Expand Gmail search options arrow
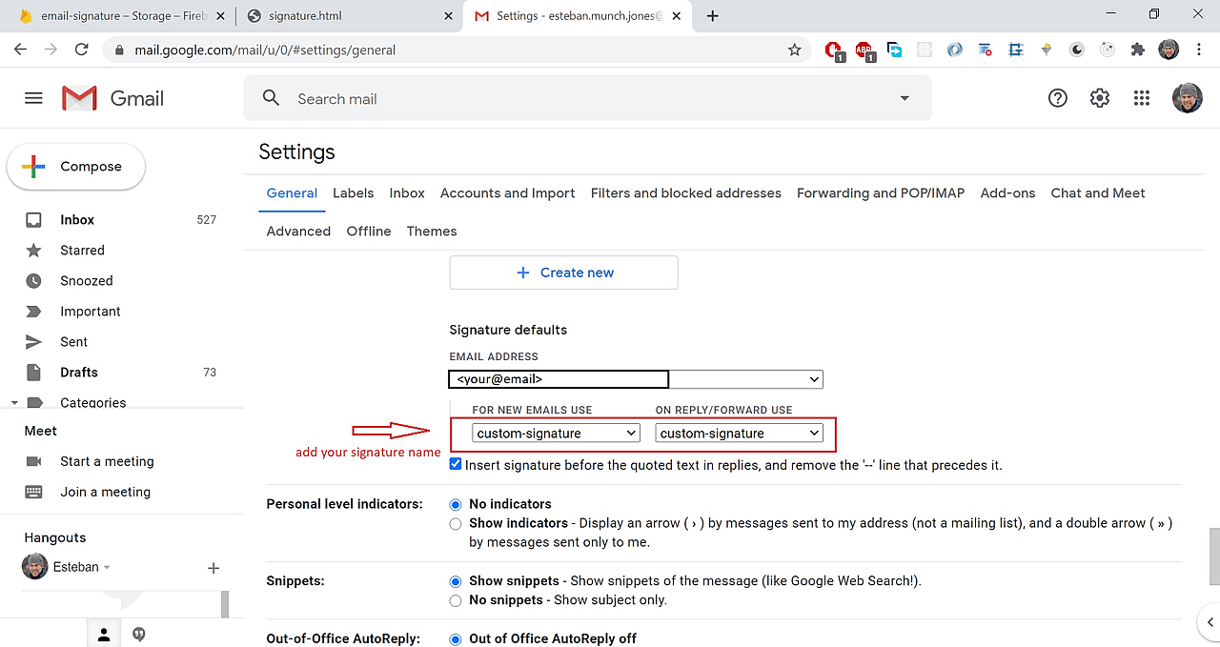Image resolution: width=1220 pixels, height=647 pixels. tap(904, 97)
